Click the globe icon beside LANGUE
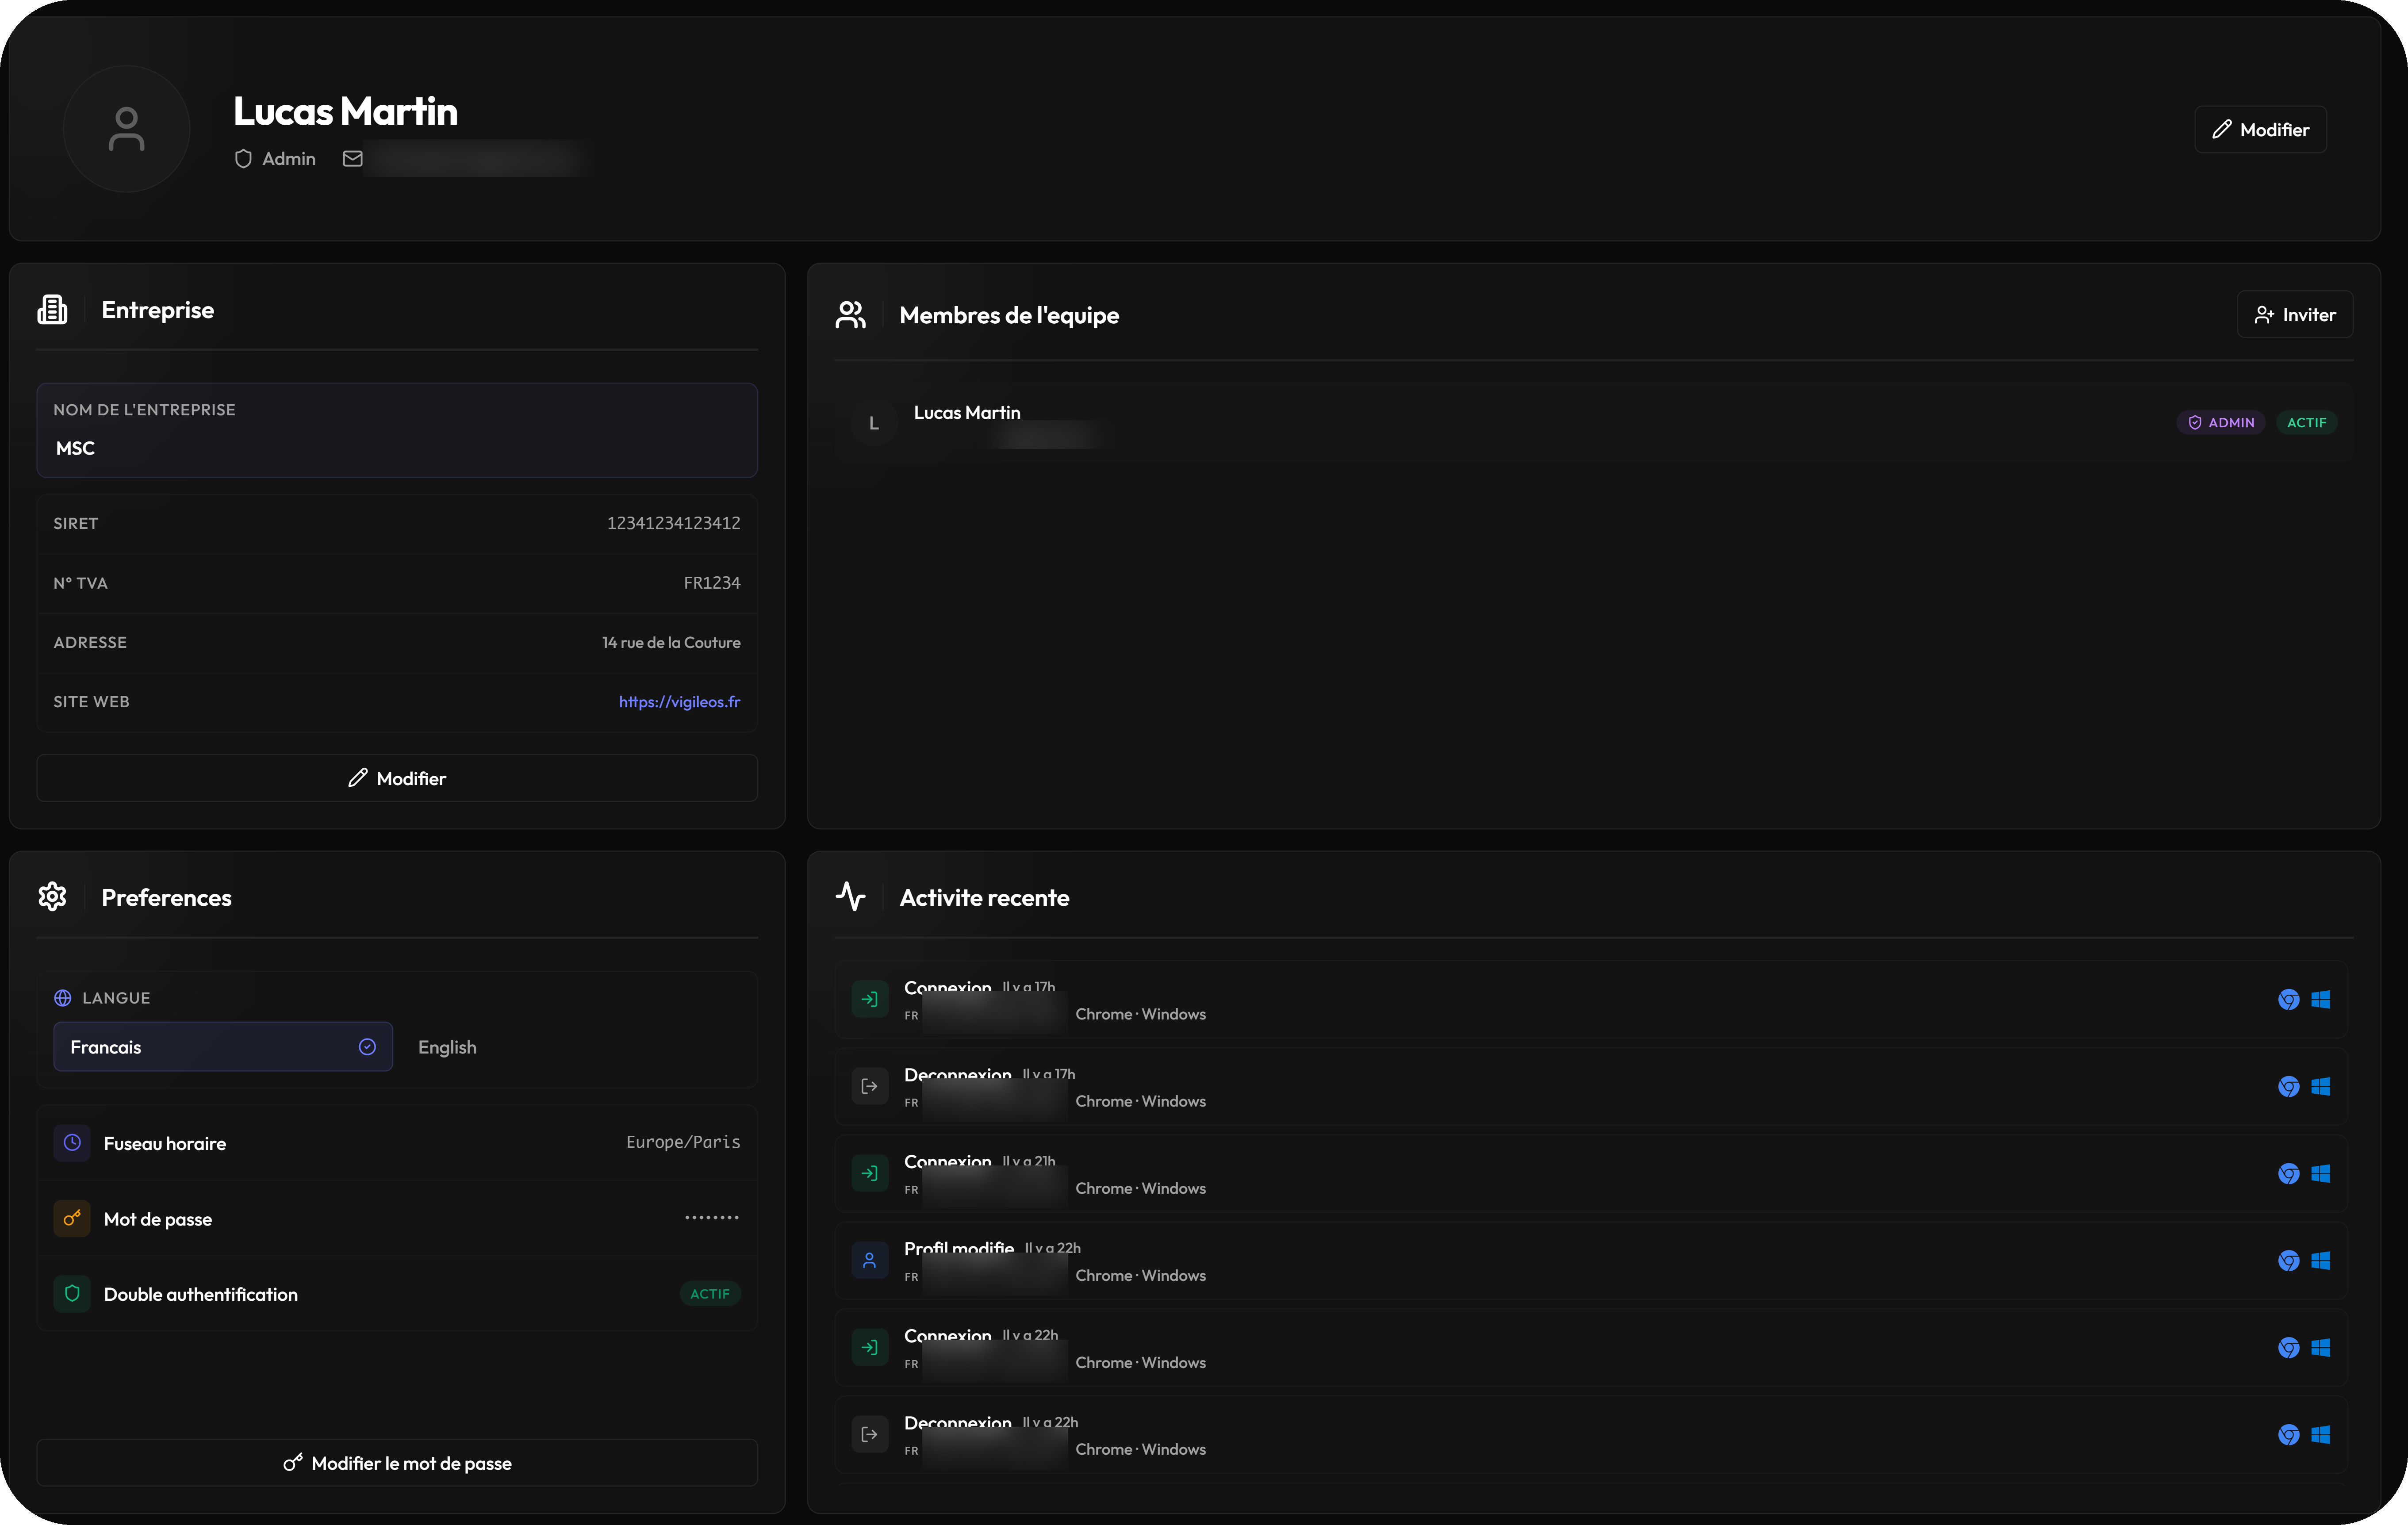The image size is (2408, 1525). tap(62, 998)
